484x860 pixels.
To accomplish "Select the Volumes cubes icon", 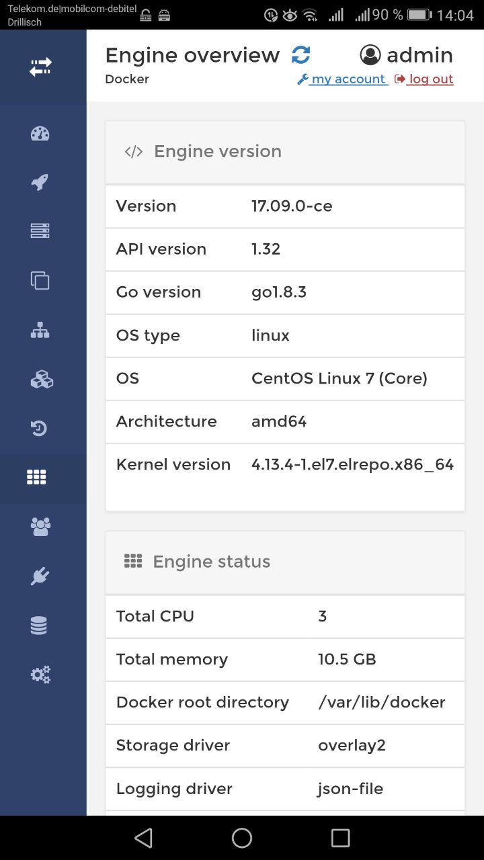I will click(x=40, y=378).
